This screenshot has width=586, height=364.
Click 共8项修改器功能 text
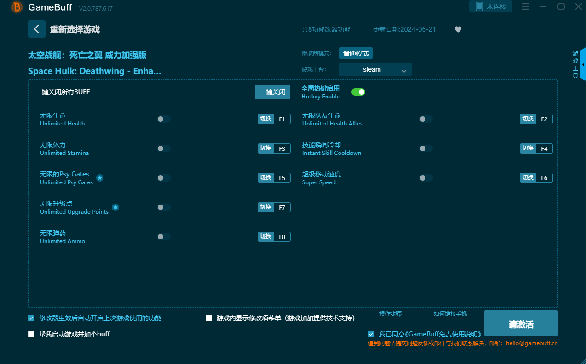click(326, 29)
